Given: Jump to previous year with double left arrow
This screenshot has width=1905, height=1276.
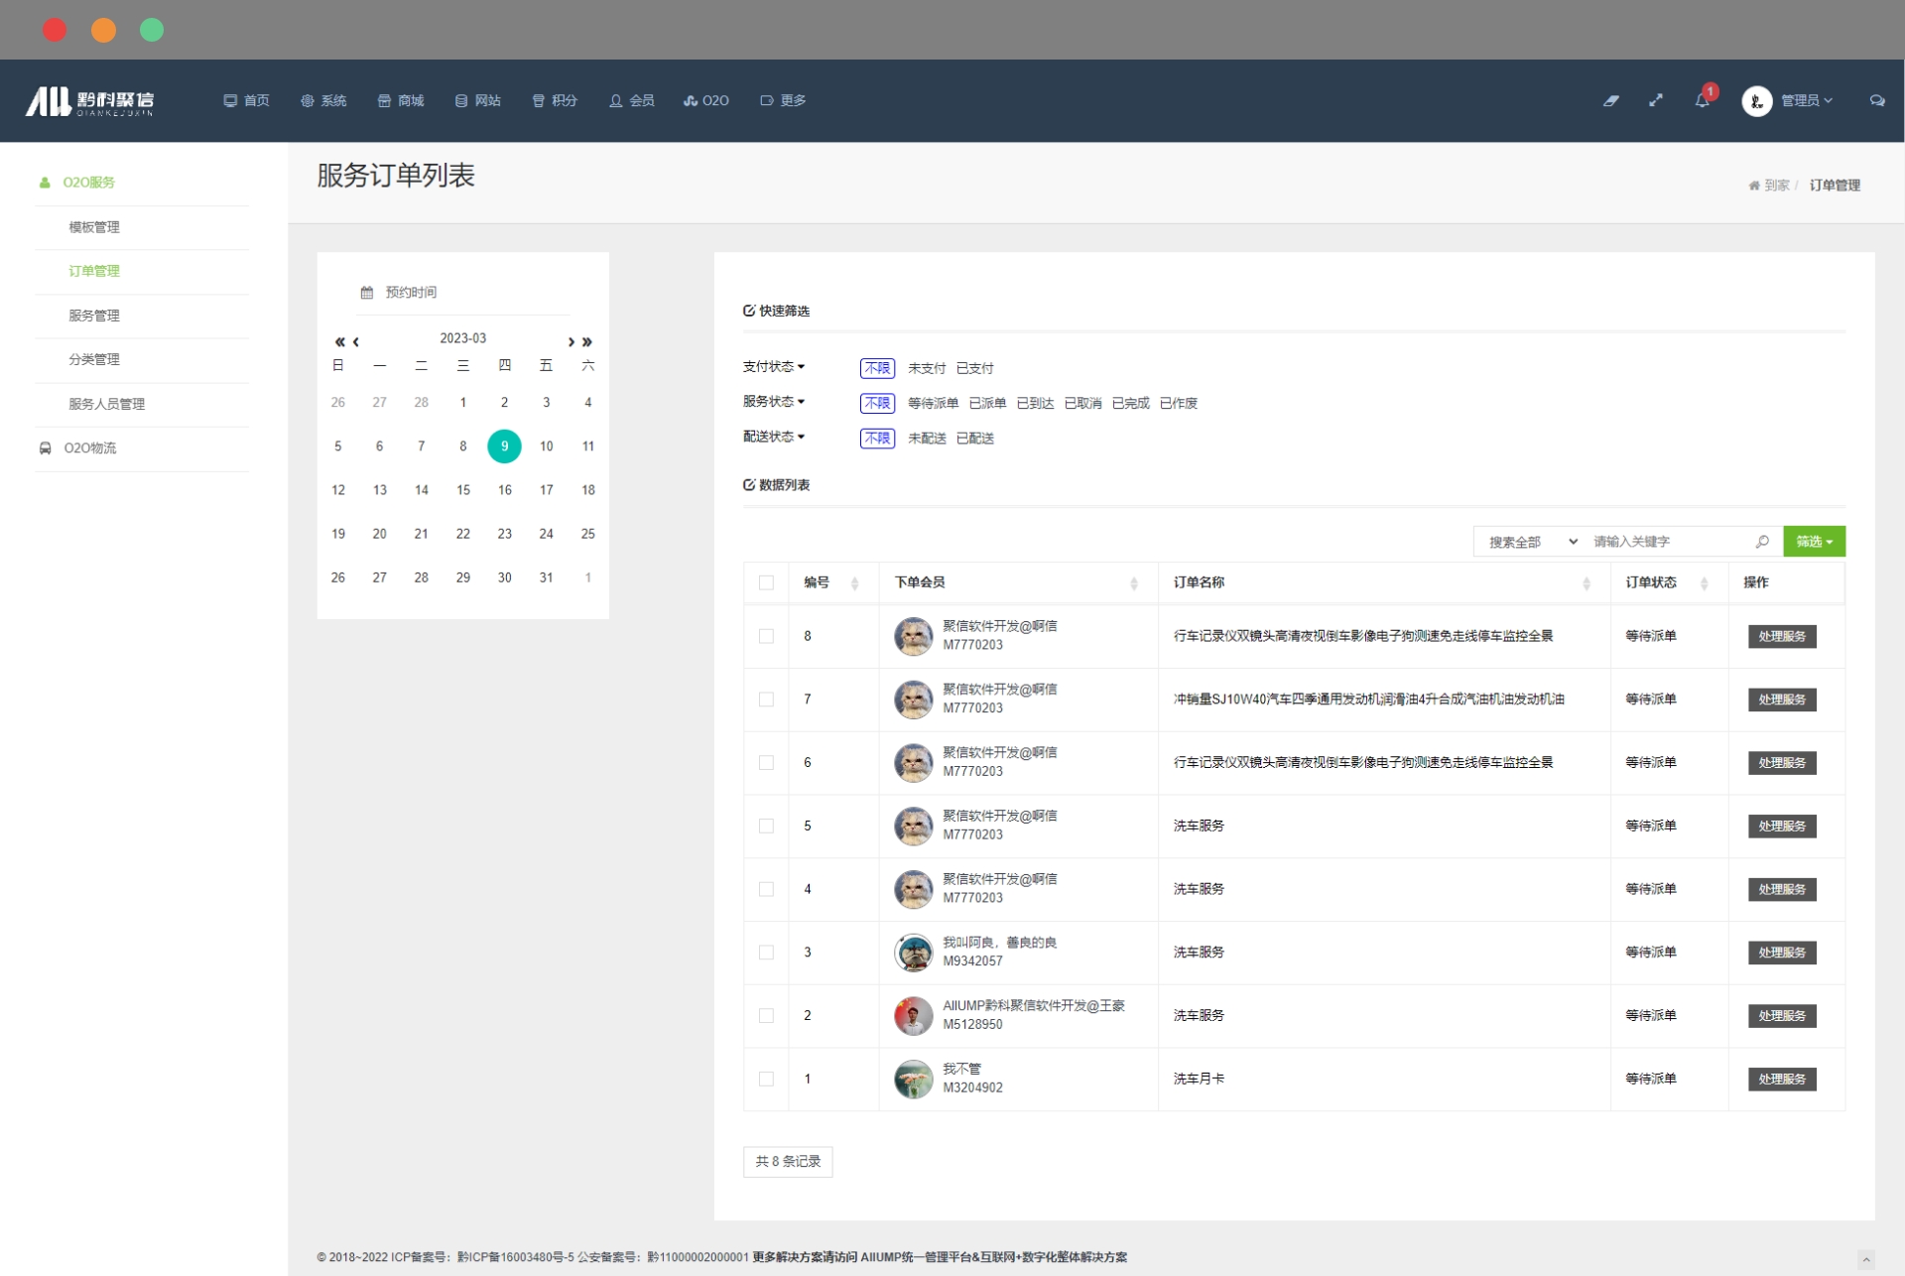Looking at the screenshot, I should pyautogui.click(x=339, y=341).
